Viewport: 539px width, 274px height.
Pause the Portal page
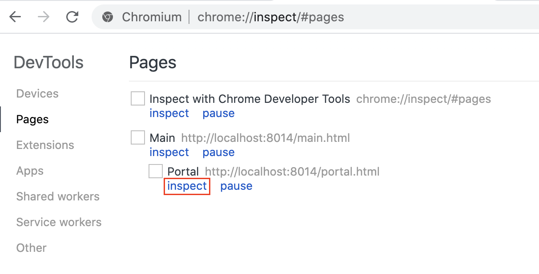(x=236, y=186)
